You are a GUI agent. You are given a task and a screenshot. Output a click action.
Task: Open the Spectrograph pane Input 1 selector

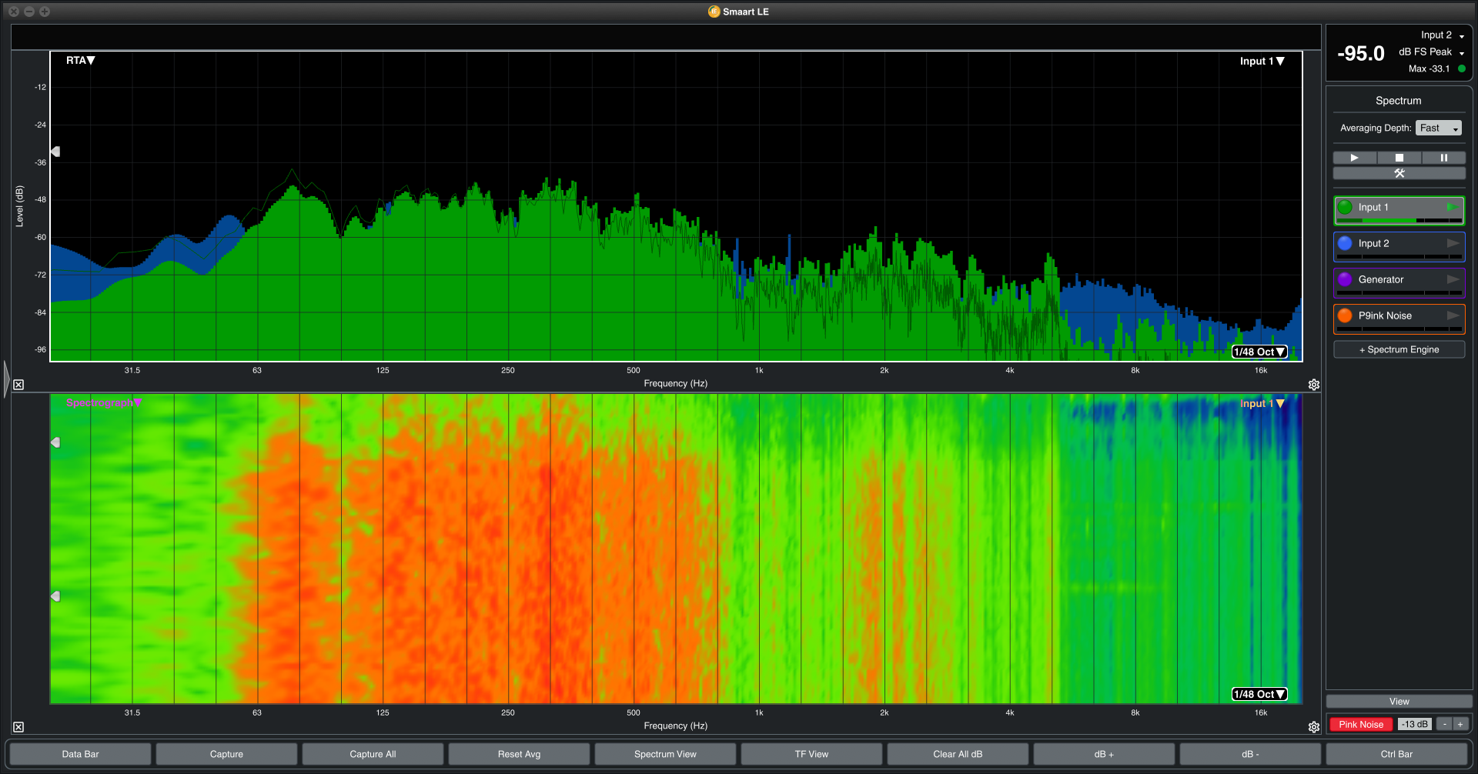[x=1262, y=403]
